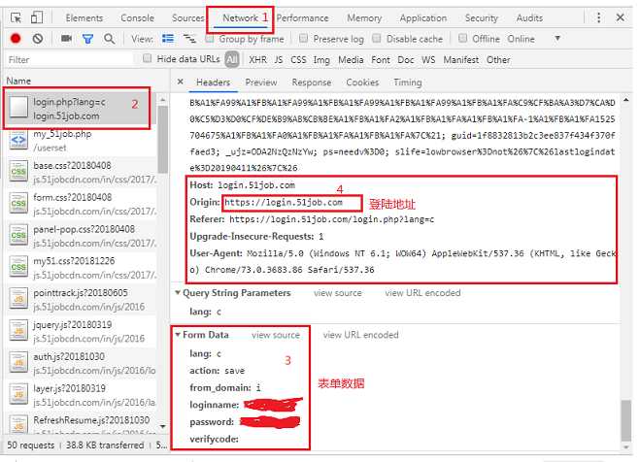Click the capture screenshots camera icon
The width and height of the screenshot is (640, 462).
tap(66, 38)
